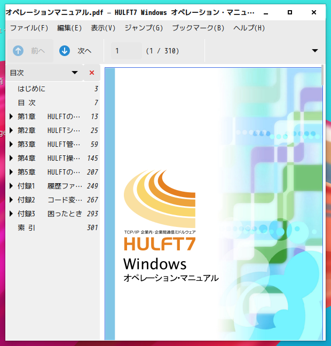Minimize the PDF viewer window
Screen dimensions: 331x346
266,13
